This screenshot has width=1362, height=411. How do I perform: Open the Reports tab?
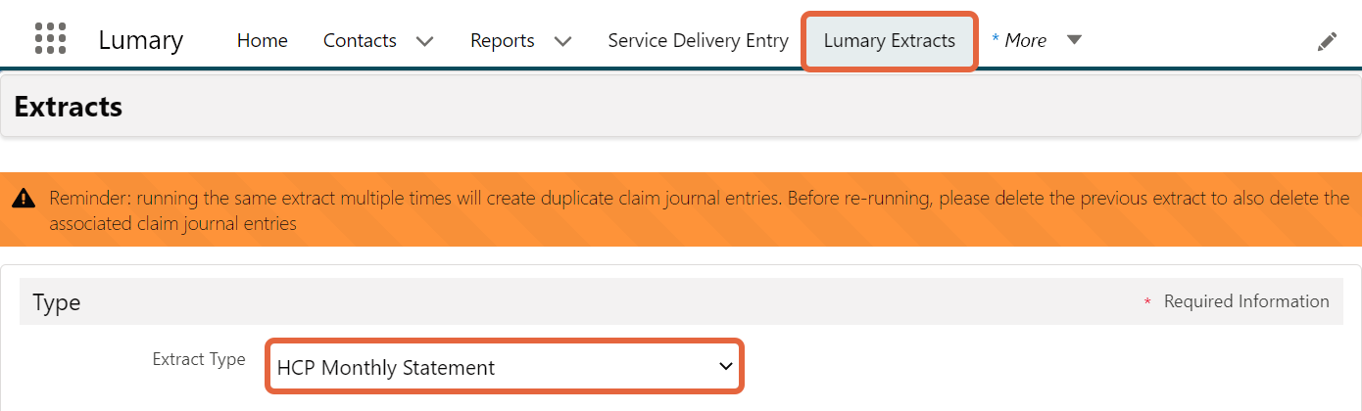[503, 40]
